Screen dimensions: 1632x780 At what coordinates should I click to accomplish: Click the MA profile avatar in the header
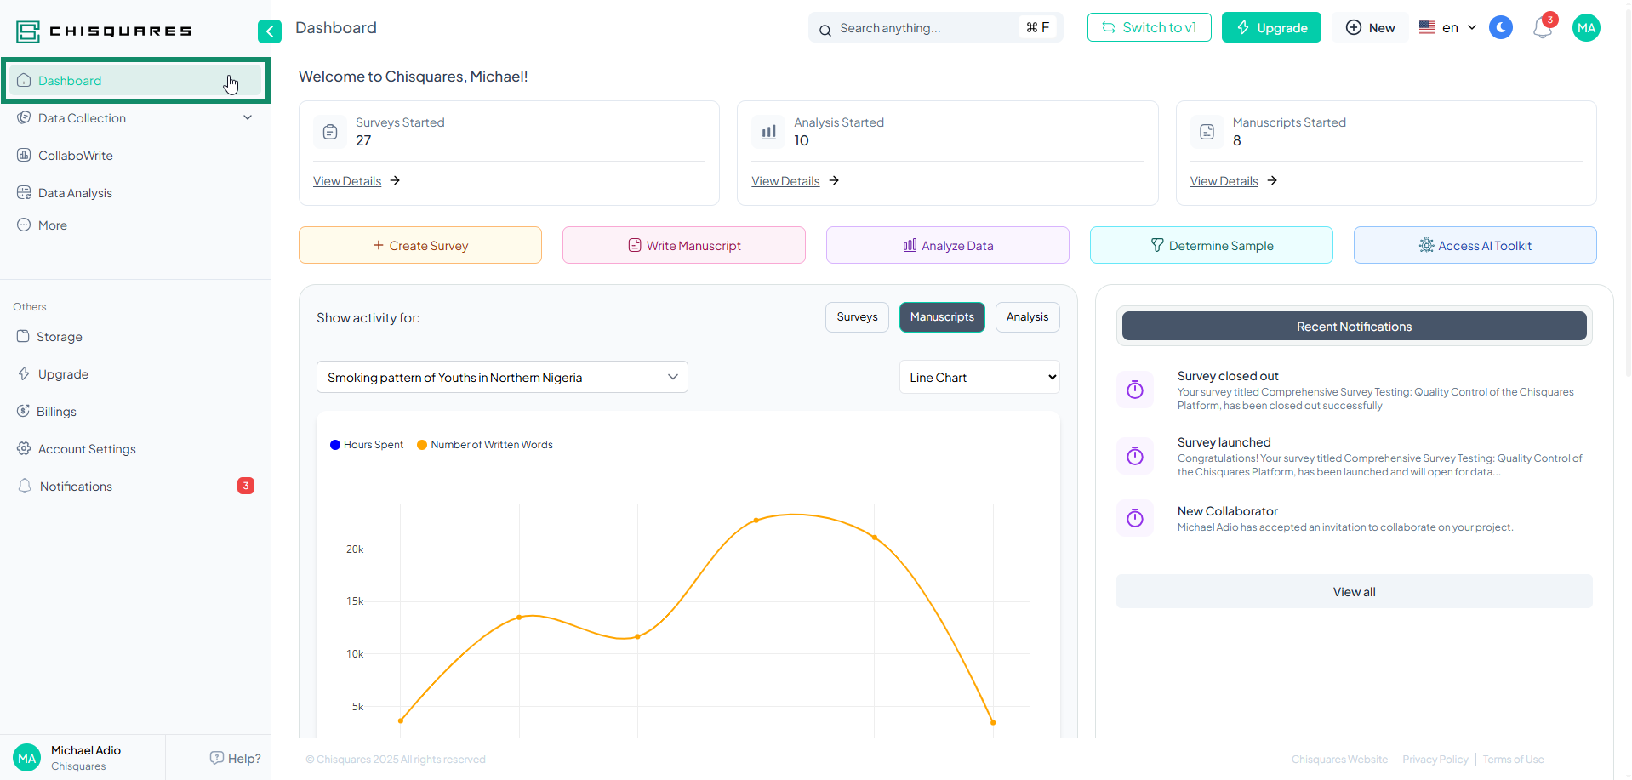(x=1585, y=28)
